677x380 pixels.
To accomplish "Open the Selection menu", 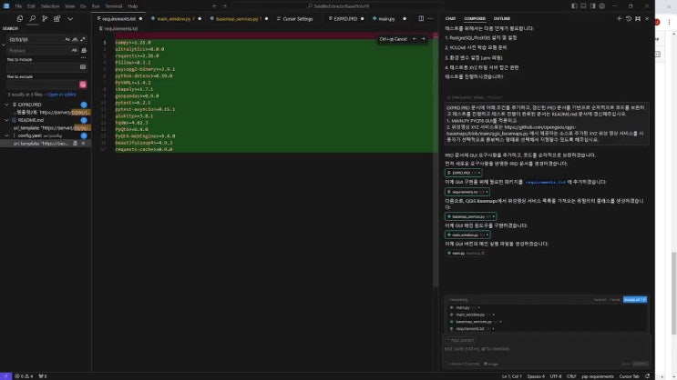I will pyautogui.click(x=50, y=6).
